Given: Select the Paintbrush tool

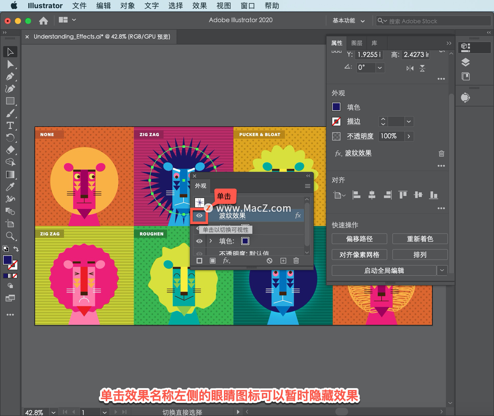Looking at the screenshot, I should point(10,113).
